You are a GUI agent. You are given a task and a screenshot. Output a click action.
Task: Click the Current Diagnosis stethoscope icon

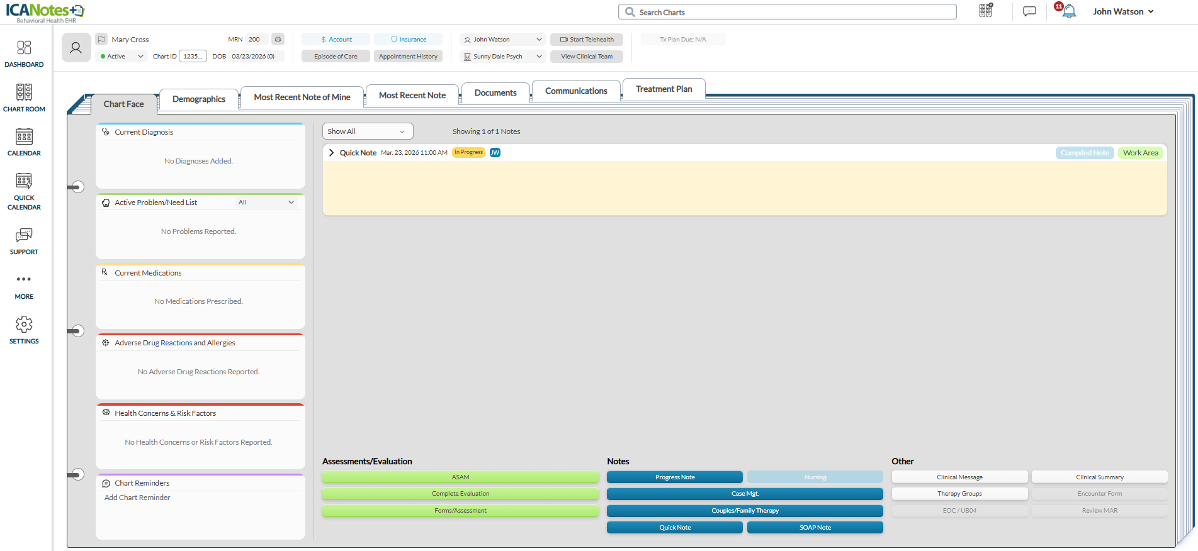coord(106,132)
